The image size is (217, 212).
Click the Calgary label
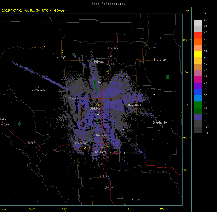click(101, 152)
